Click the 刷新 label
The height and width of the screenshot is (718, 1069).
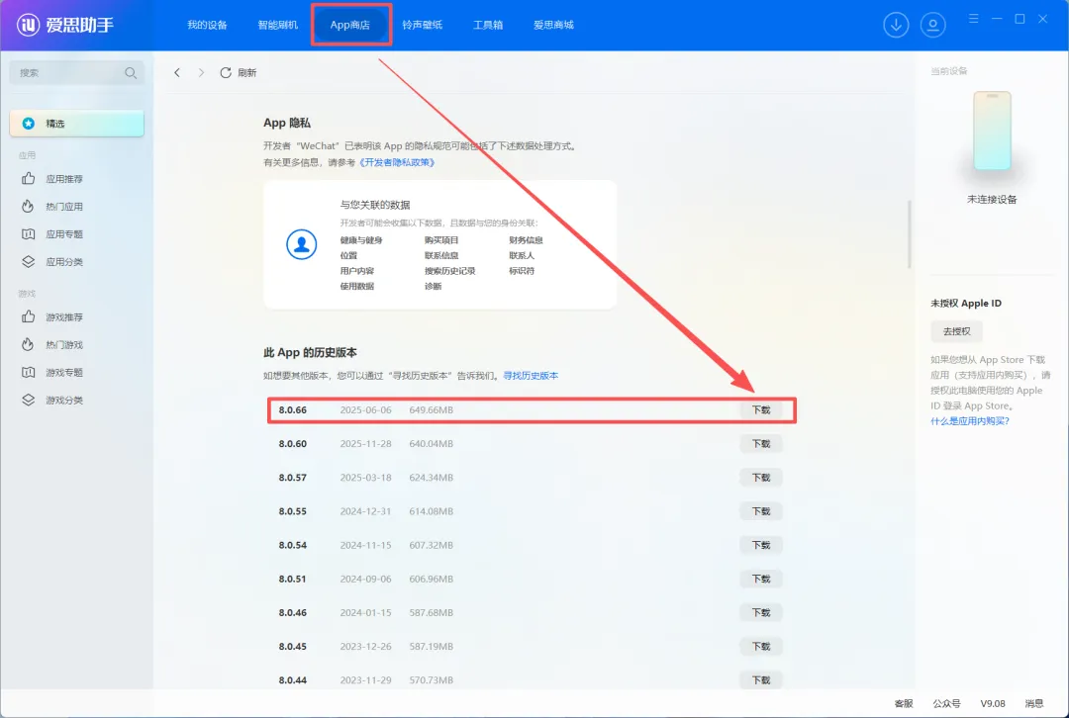tap(246, 73)
